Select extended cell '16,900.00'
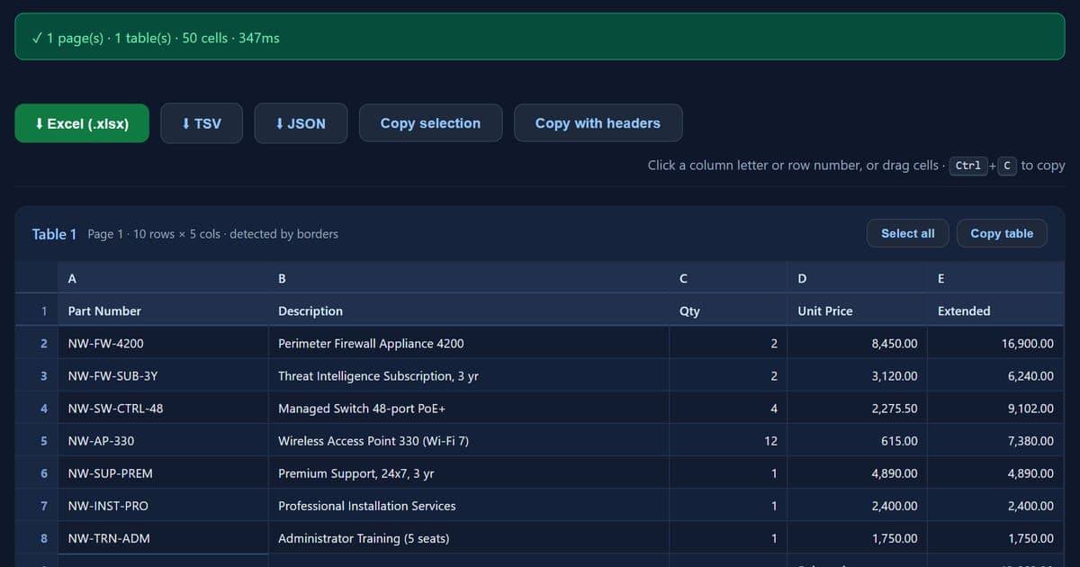Image resolution: width=1080 pixels, height=567 pixels. click(x=996, y=343)
